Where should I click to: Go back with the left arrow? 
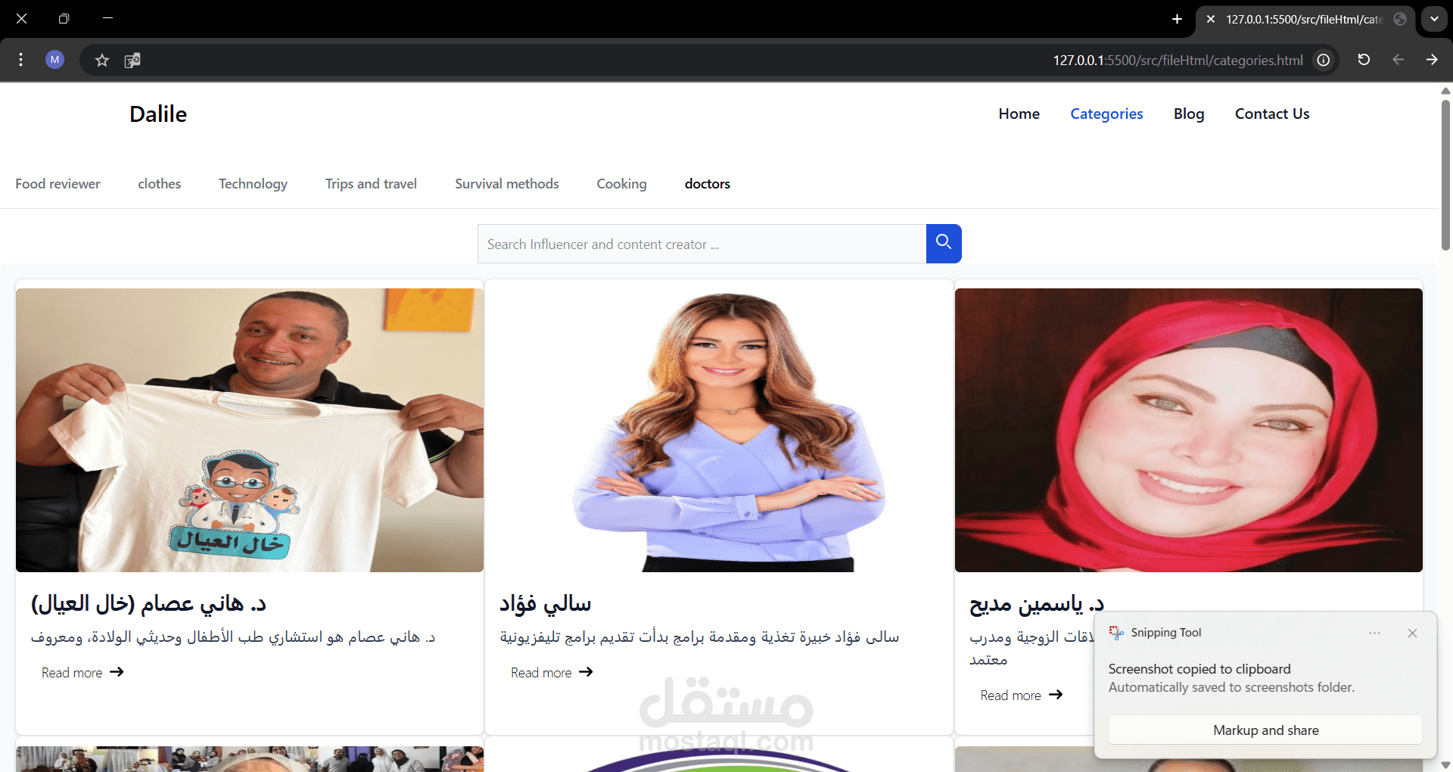pos(1398,60)
